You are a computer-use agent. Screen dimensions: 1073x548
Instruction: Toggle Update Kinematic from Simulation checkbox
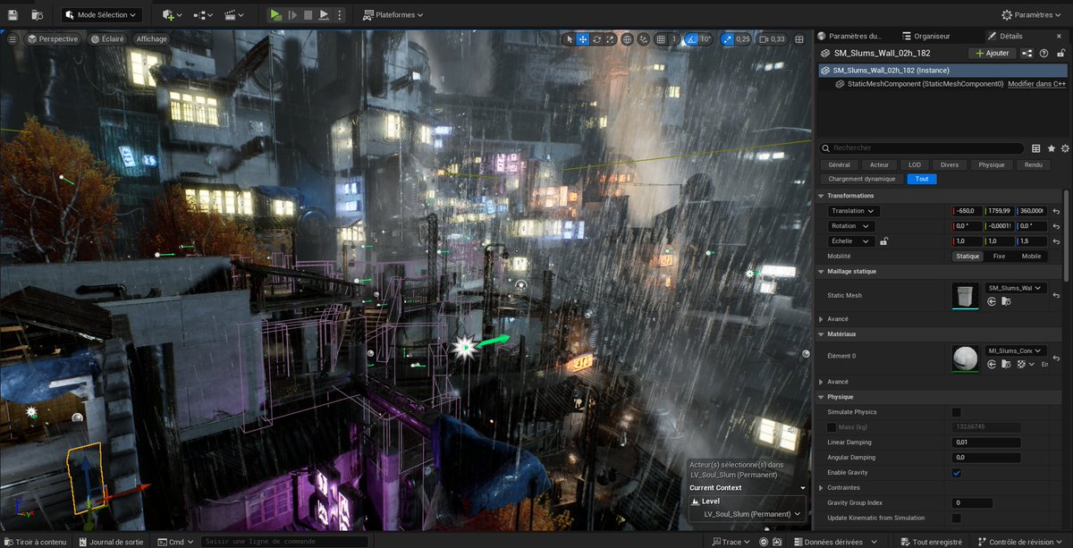956,518
